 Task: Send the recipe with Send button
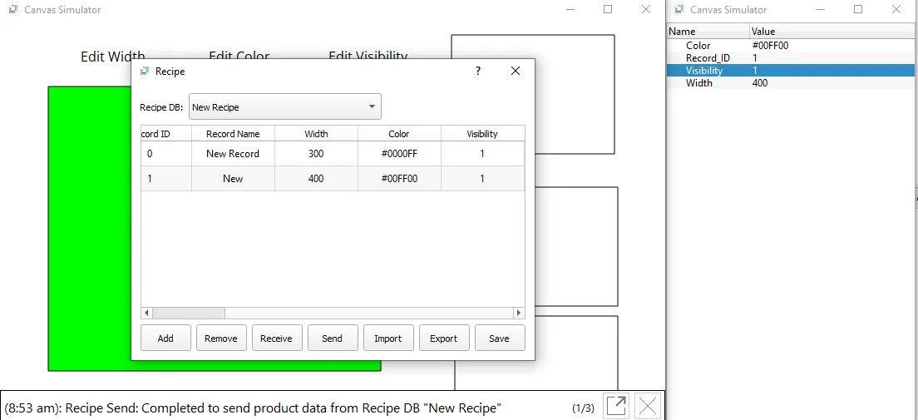tap(332, 338)
